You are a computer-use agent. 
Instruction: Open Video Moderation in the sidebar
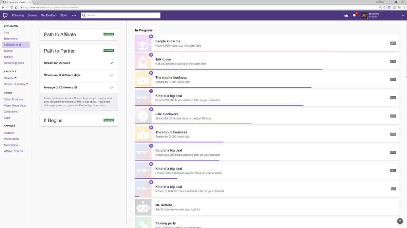[x=15, y=105]
